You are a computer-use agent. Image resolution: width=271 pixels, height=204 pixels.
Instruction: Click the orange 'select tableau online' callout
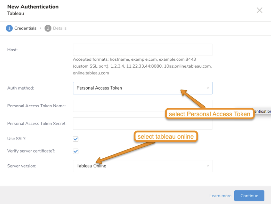(x=165, y=136)
